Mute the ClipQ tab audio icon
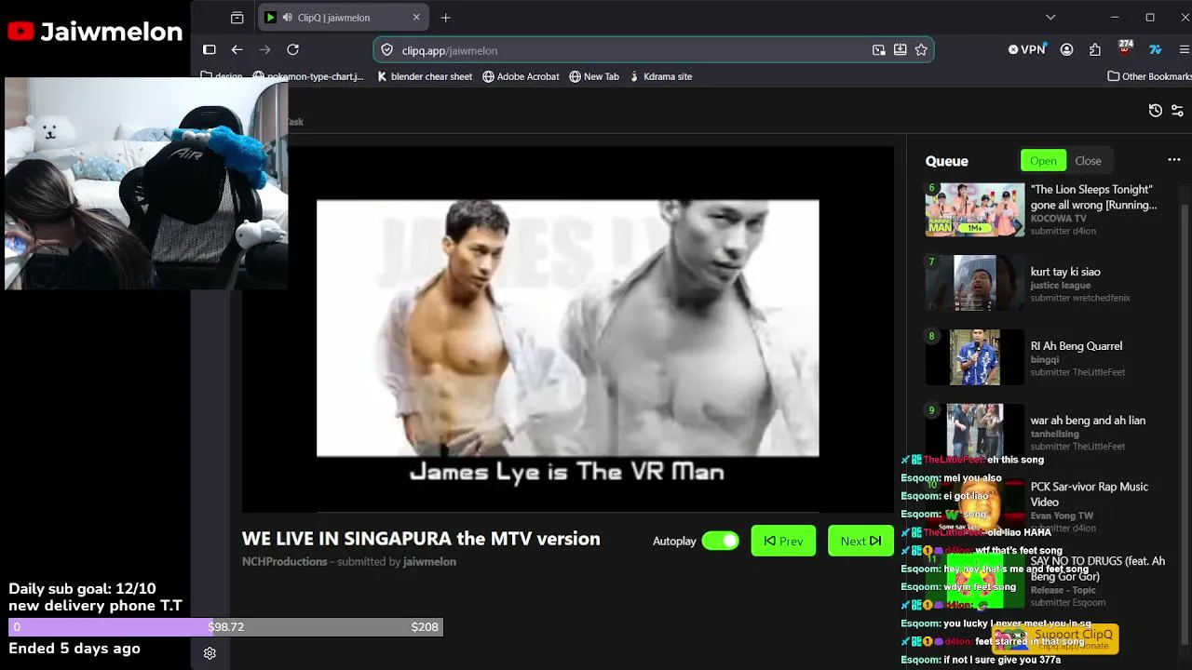1192x670 pixels. pos(287,18)
